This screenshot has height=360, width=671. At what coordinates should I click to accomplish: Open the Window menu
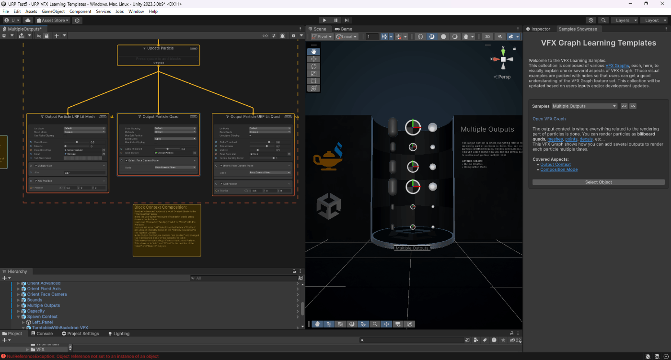click(136, 11)
